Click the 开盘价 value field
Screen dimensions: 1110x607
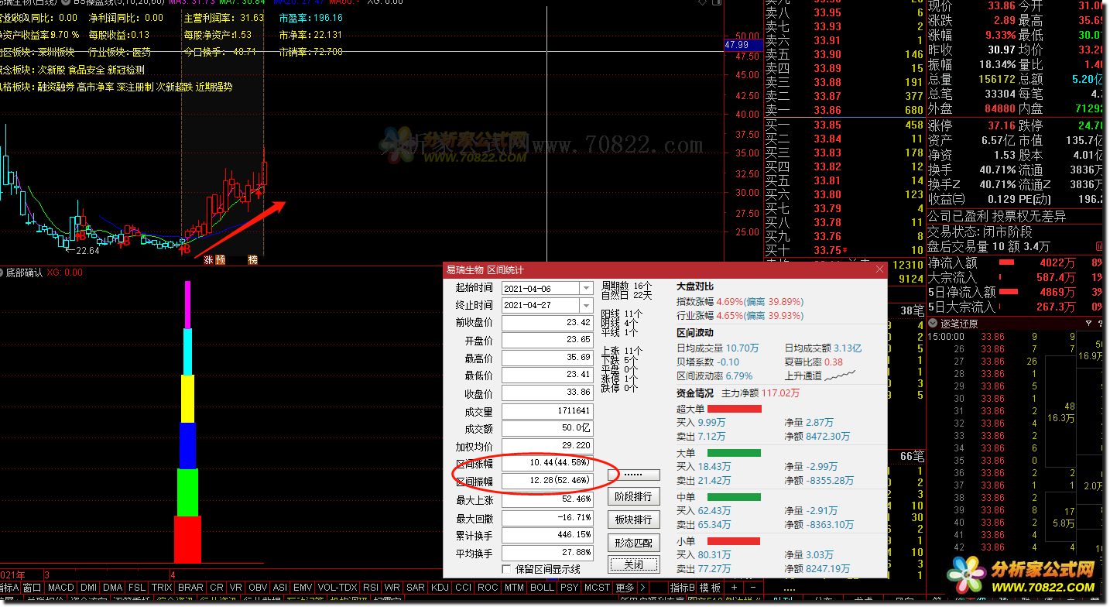point(547,341)
